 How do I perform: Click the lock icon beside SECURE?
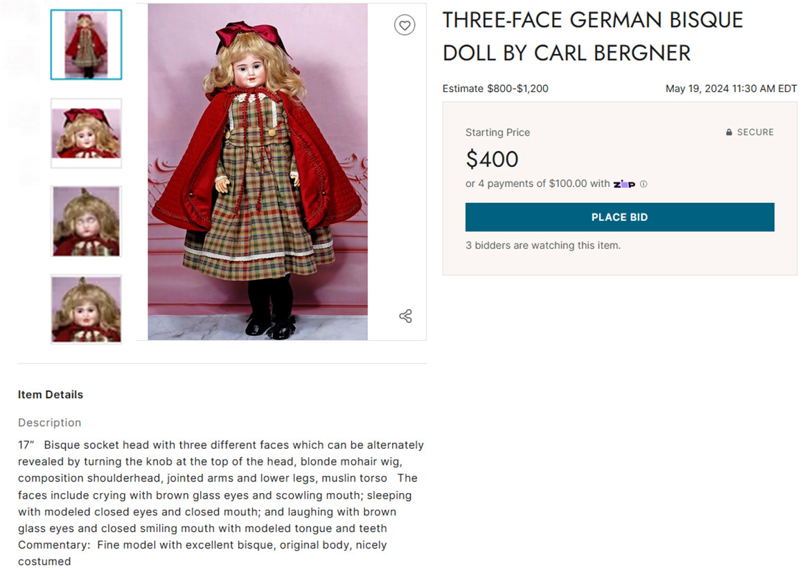pyautogui.click(x=727, y=132)
